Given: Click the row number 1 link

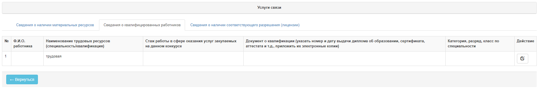Looking at the screenshot, I should click(x=5, y=56).
